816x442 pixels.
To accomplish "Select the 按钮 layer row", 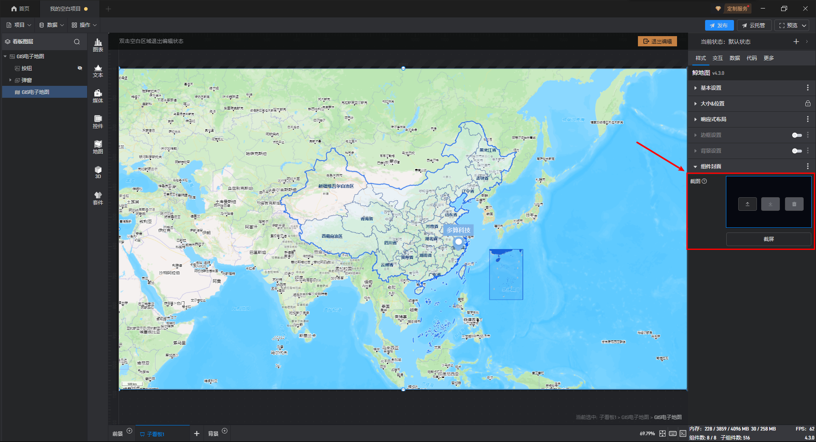I will pos(45,68).
